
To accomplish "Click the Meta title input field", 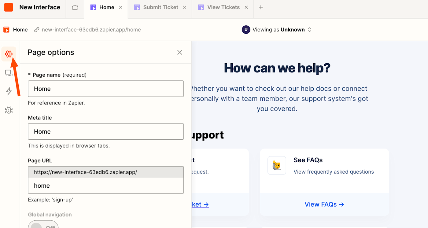I will pyautogui.click(x=106, y=131).
